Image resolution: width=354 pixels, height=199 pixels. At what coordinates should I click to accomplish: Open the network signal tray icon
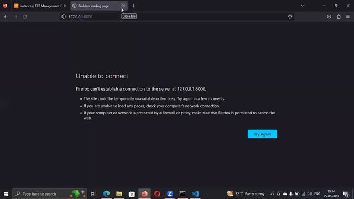tap(304, 194)
